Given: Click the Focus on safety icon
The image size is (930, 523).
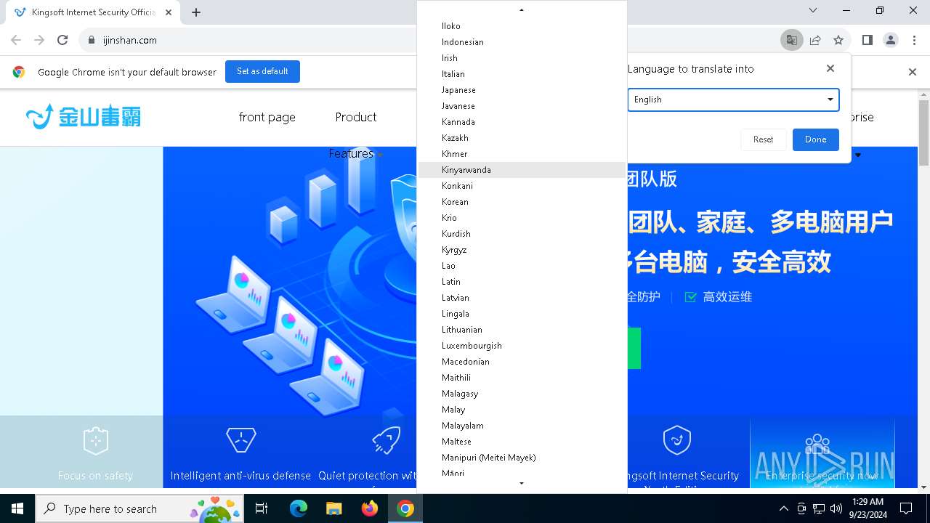Looking at the screenshot, I should click(95, 440).
